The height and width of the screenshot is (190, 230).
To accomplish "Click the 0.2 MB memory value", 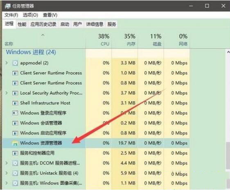I will (128, 123).
